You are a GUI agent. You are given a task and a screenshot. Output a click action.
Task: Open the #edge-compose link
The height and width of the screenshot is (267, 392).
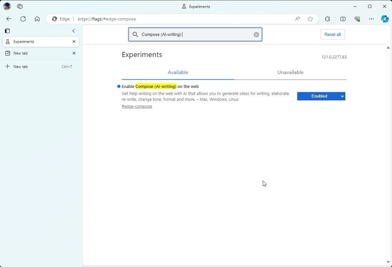(x=137, y=106)
